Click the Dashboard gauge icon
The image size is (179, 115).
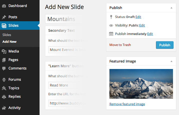(x=4, y=5)
